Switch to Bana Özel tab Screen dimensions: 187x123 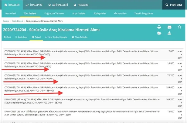[10, 14]
